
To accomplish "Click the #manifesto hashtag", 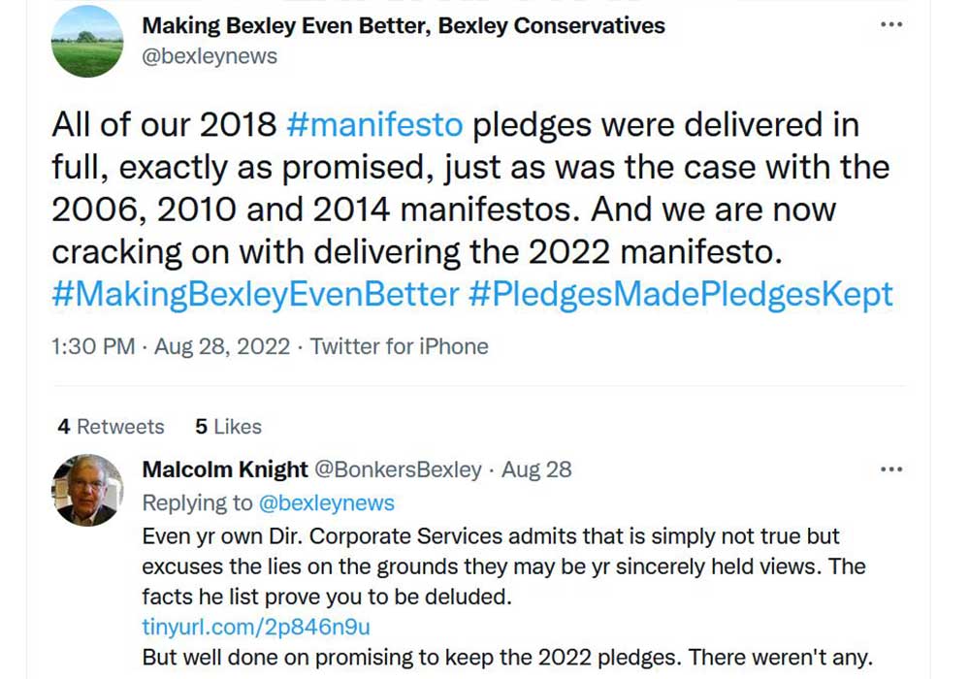I will 374,126.
